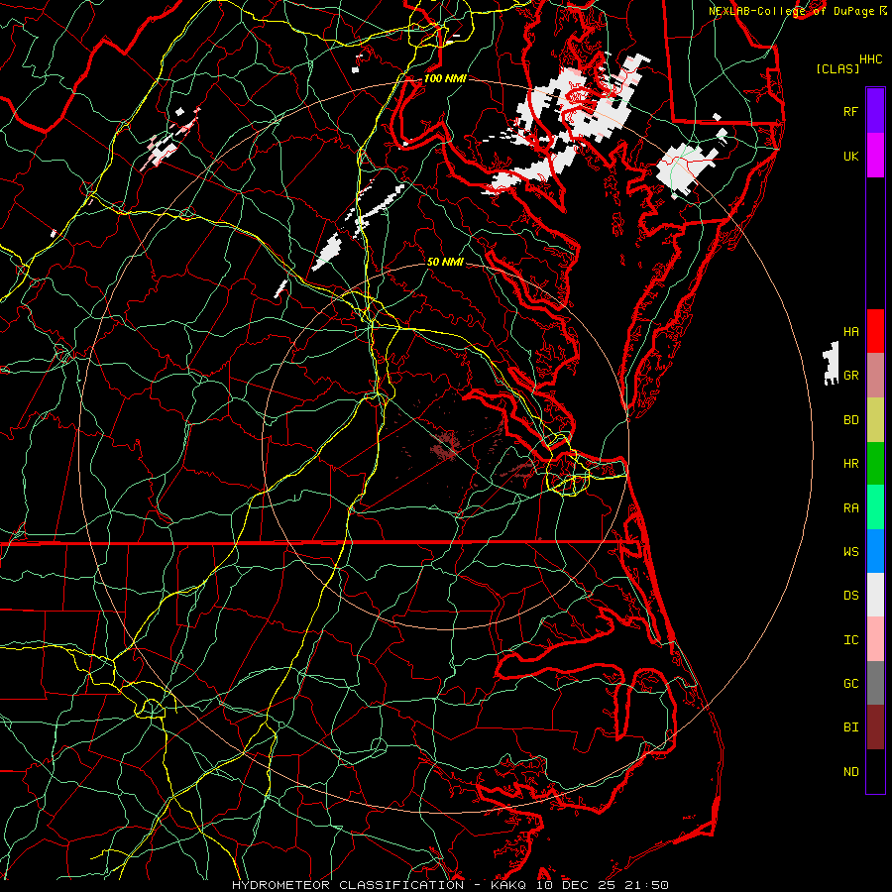Click the "ND" legend label
Image resolution: width=892 pixels, height=892 pixels.
click(x=851, y=772)
